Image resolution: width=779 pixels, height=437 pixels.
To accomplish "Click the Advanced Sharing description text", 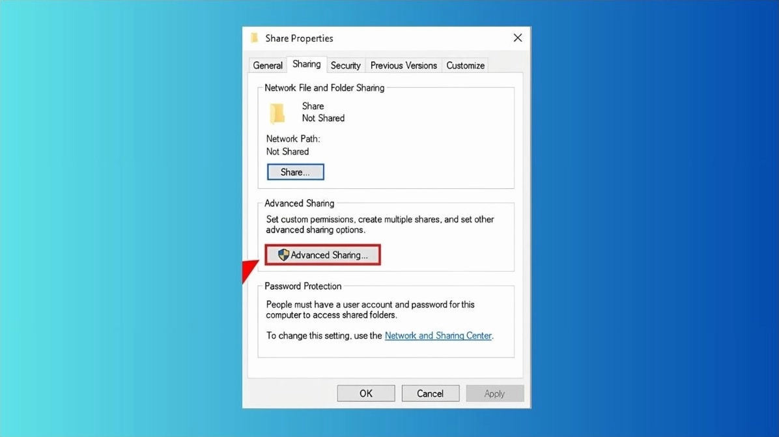I will (x=380, y=224).
